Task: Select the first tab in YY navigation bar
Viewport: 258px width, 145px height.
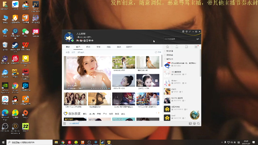Action: pos(68,47)
